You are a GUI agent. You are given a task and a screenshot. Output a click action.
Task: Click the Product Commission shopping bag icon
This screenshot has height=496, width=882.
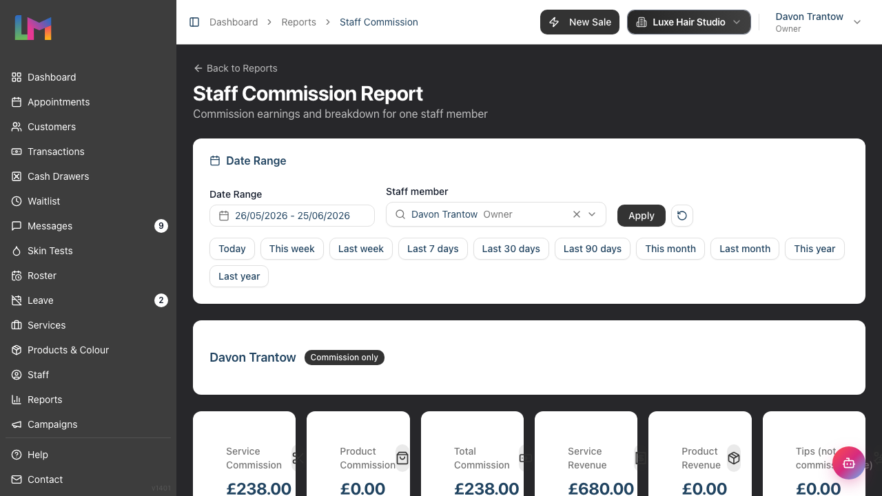[402, 458]
